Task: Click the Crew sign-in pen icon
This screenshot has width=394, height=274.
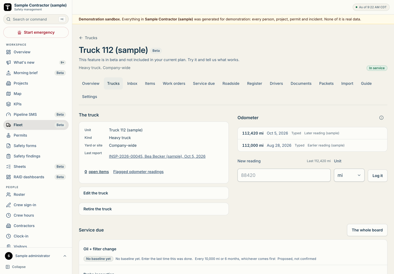Action: click(x=8, y=205)
